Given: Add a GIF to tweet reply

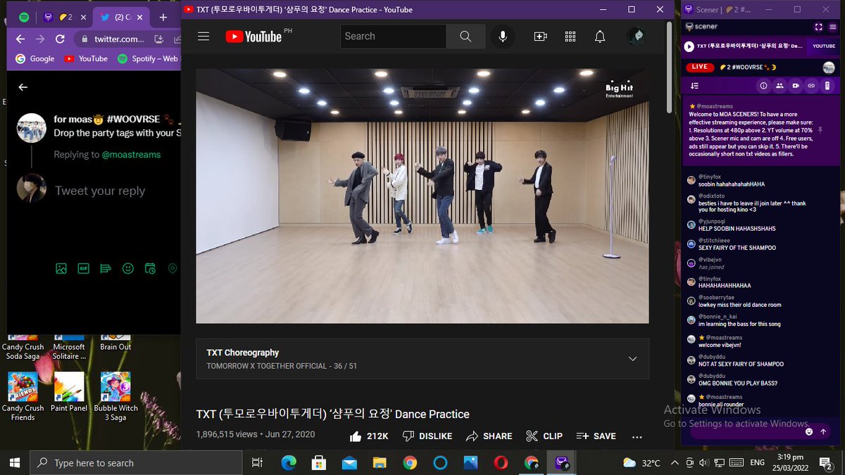Looking at the screenshot, I should point(84,268).
